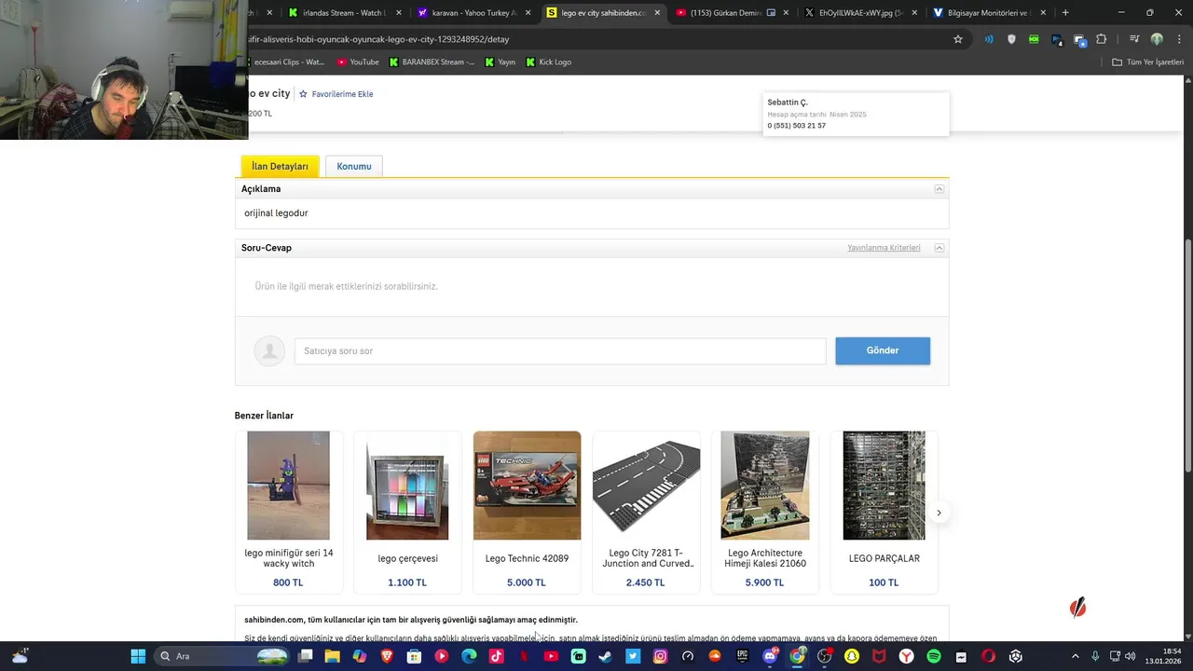Open the Chrome three-dot menu
1193x671 pixels.
click(1180, 39)
